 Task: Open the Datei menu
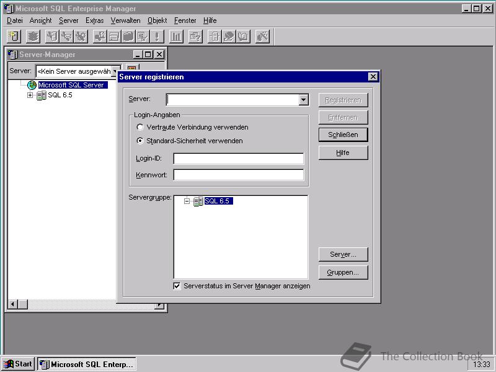[x=14, y=20]
